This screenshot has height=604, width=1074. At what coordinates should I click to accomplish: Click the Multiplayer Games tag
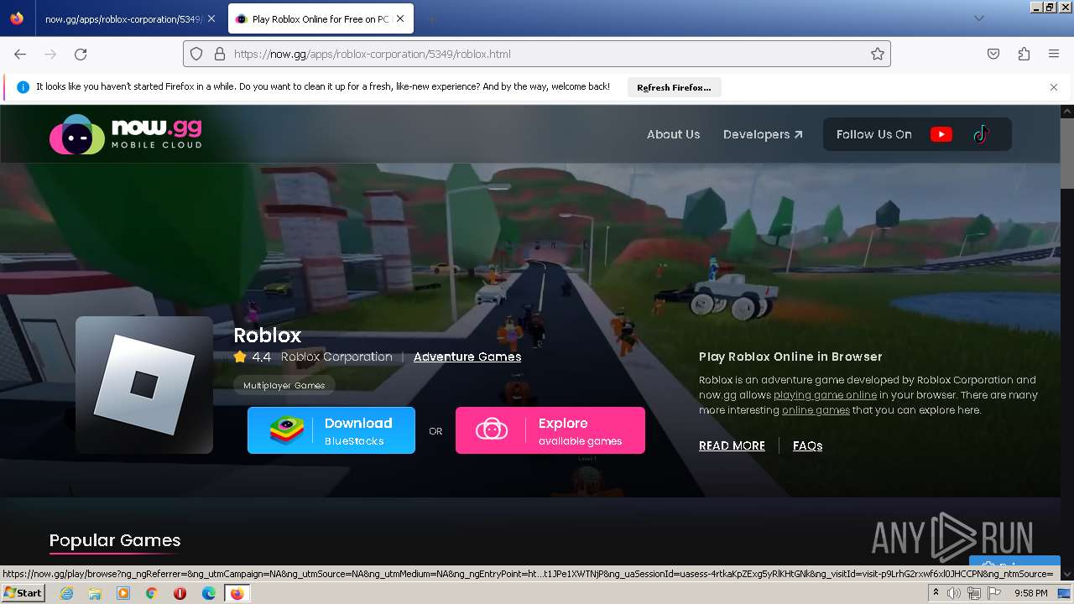coord(284,385)
